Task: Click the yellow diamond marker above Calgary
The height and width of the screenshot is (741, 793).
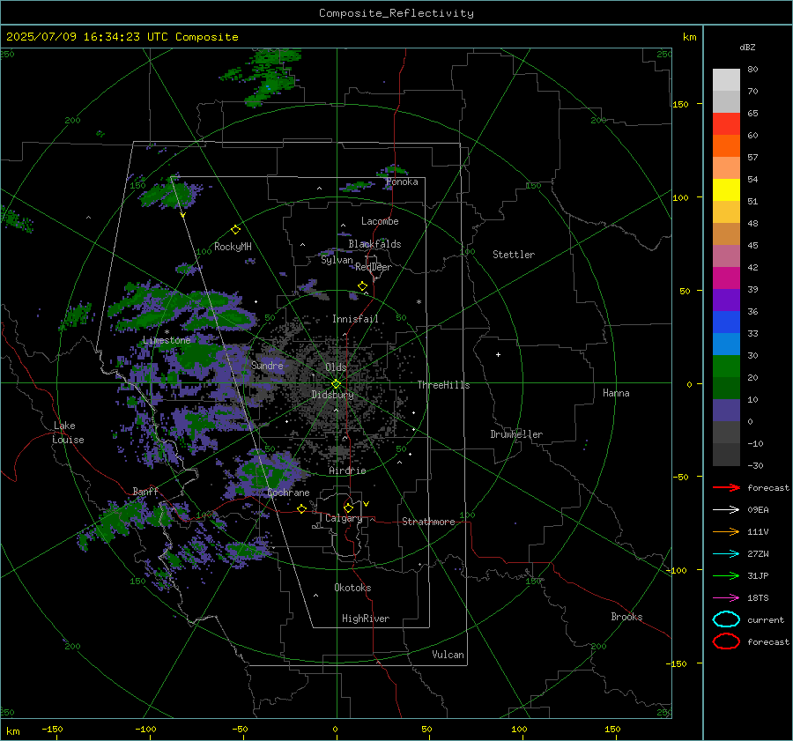Action: tap(348, 508)
